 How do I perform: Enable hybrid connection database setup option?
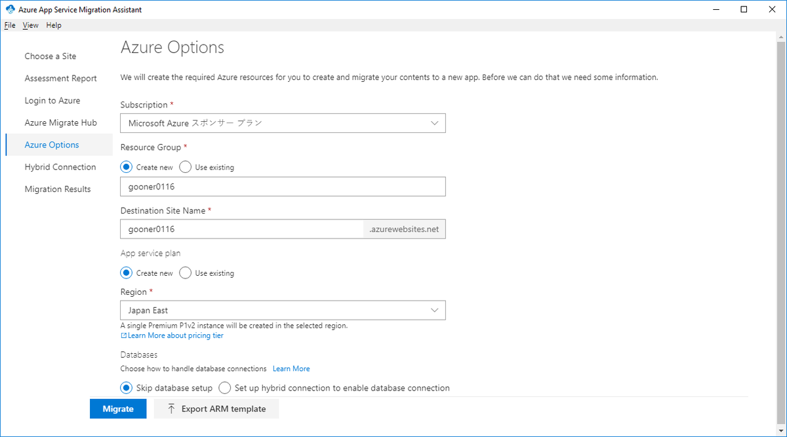225,388
